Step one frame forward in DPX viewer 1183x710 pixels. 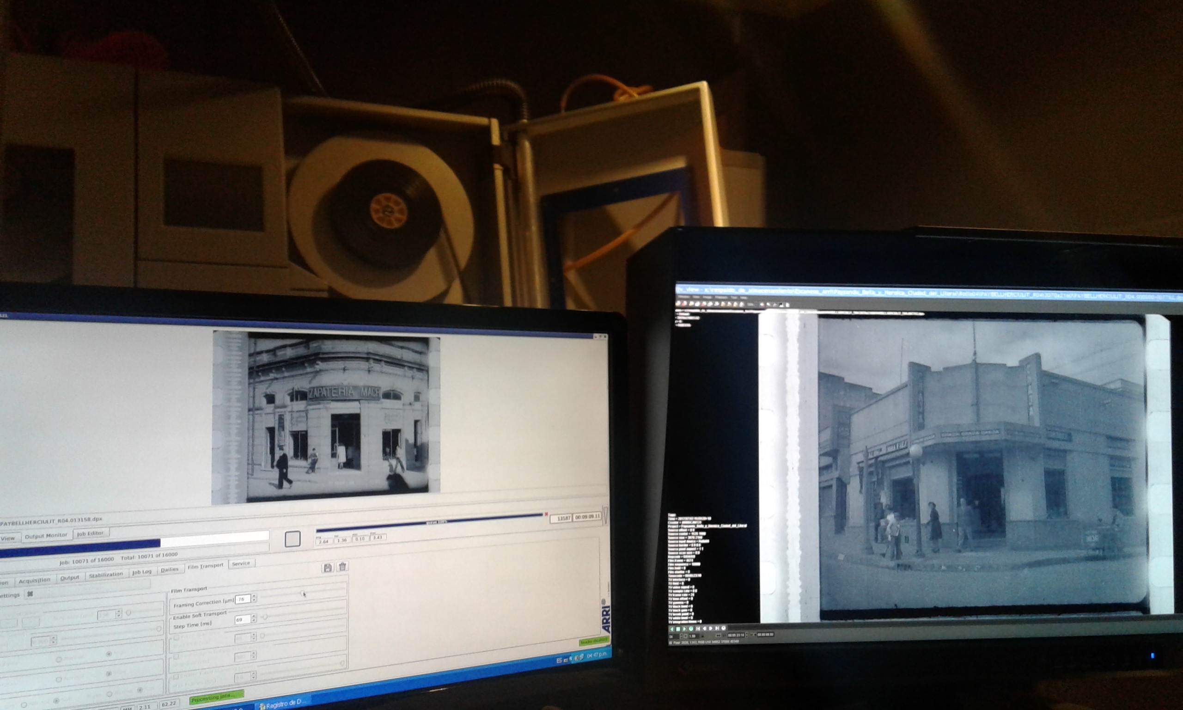coord(711,629)
